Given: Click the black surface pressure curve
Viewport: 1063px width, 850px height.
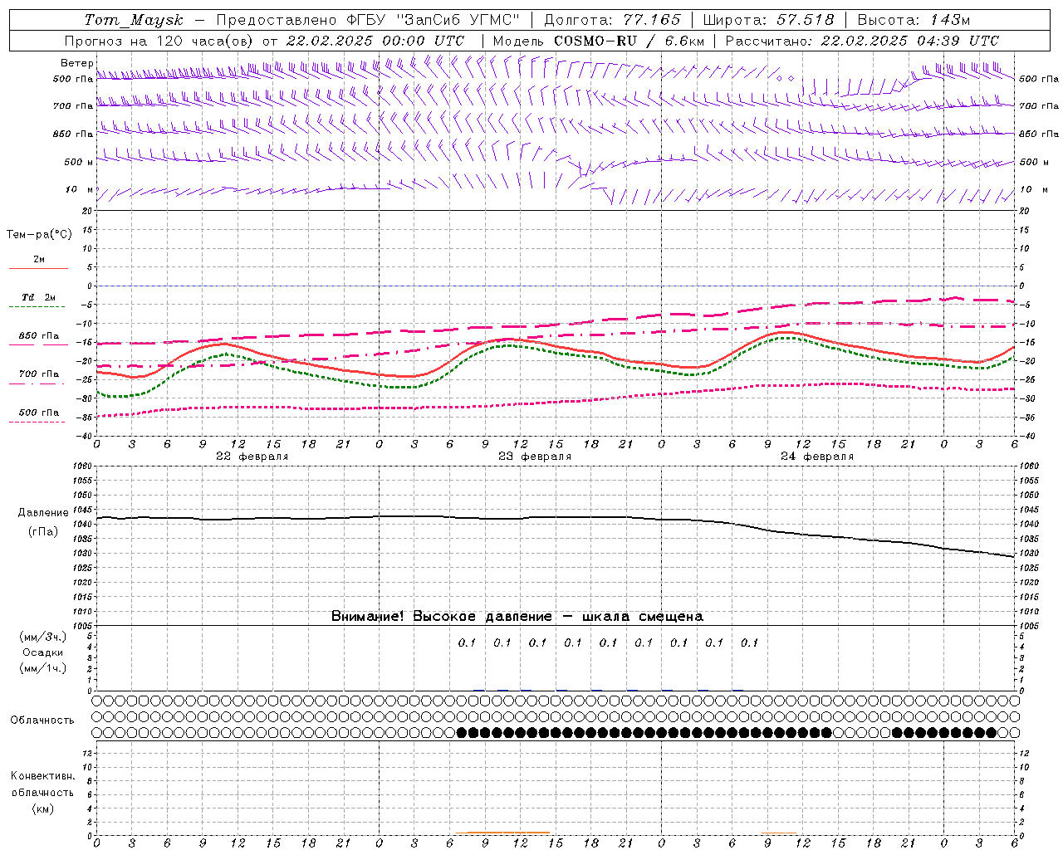Looking at the screenshot, I should click(556, 518).
